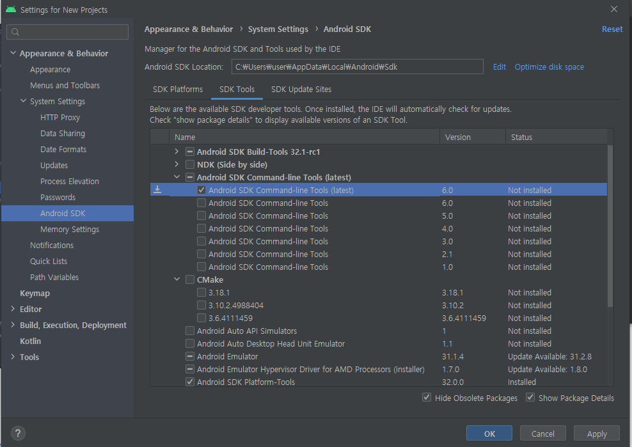
Task: Check Command-line Tools version 3.0 checkbox
Action: click(201, 241)
